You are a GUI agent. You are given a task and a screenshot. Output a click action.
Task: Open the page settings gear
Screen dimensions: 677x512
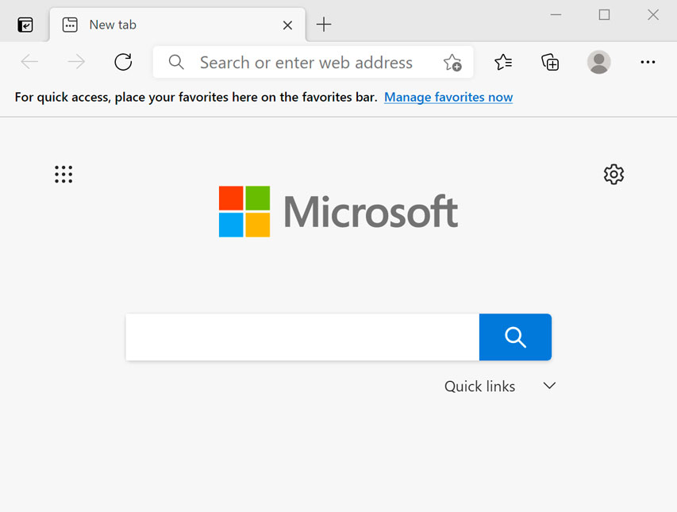pos(613,174)
